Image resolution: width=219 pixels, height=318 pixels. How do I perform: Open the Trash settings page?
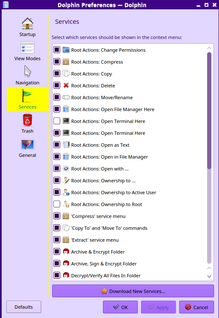[28, 124]
